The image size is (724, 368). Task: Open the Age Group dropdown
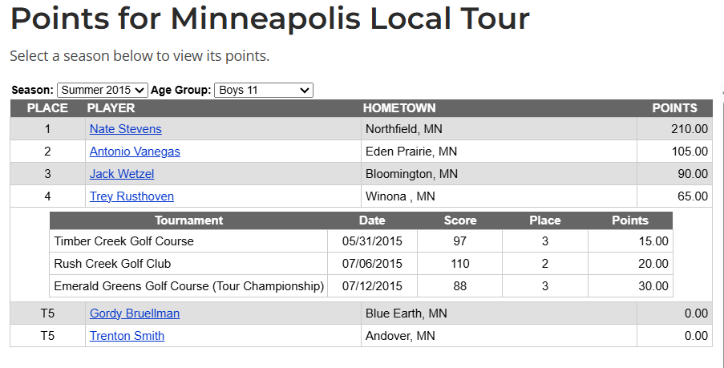263,91
